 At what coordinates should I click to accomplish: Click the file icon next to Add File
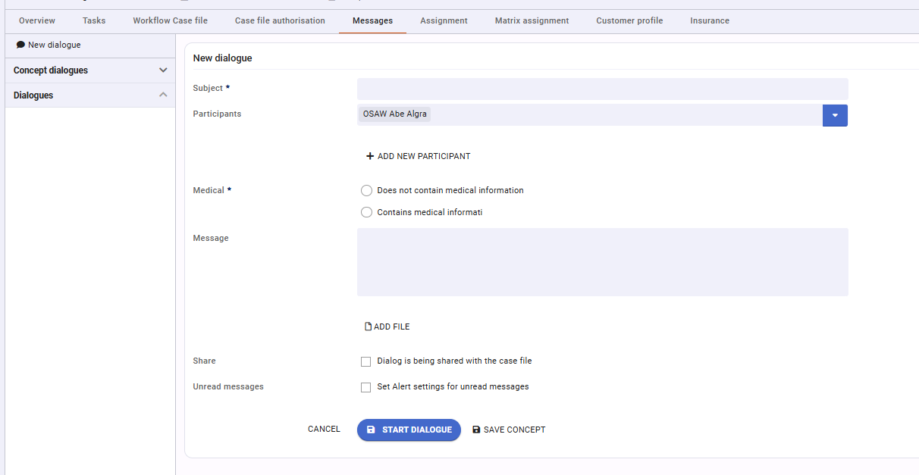pyautogui.click(x=369, y=327)
